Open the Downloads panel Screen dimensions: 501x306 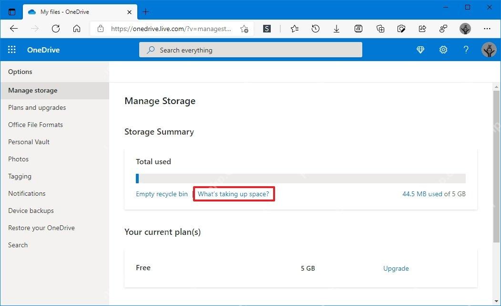click(x=337, y=29)
